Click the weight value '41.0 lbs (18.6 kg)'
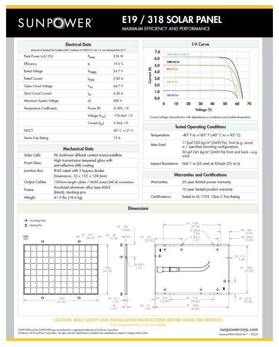Image resolution: width=279 pixels, height=347 pixels. pyautogui.click(x=68, y=198)
